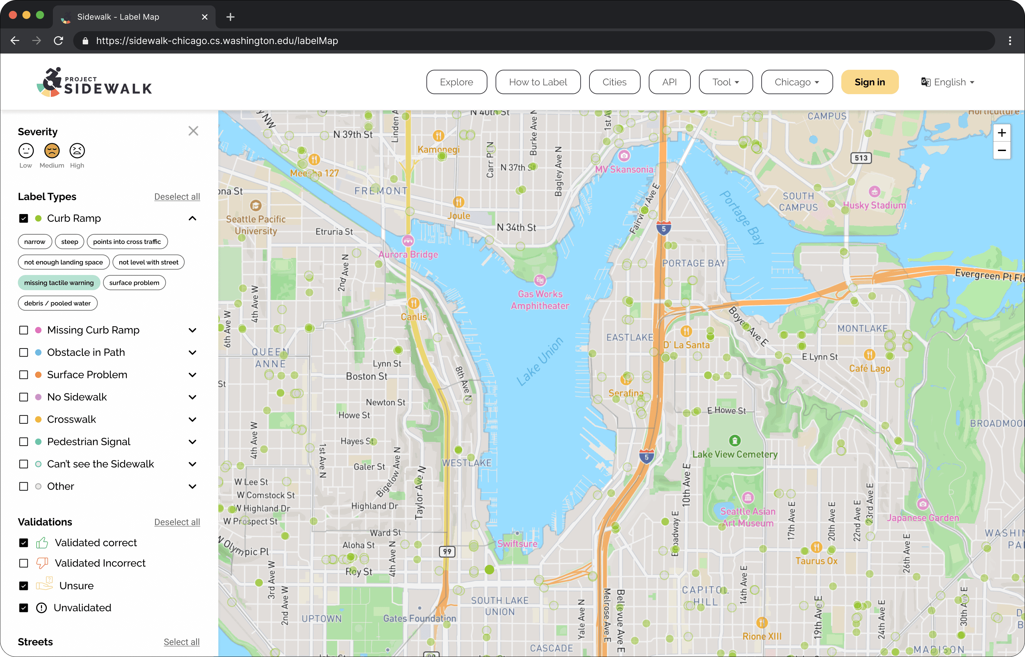This screenshot has width=1025, height=657.
Task: Check the Validated Incorrect option
Action: click(23, 563)
